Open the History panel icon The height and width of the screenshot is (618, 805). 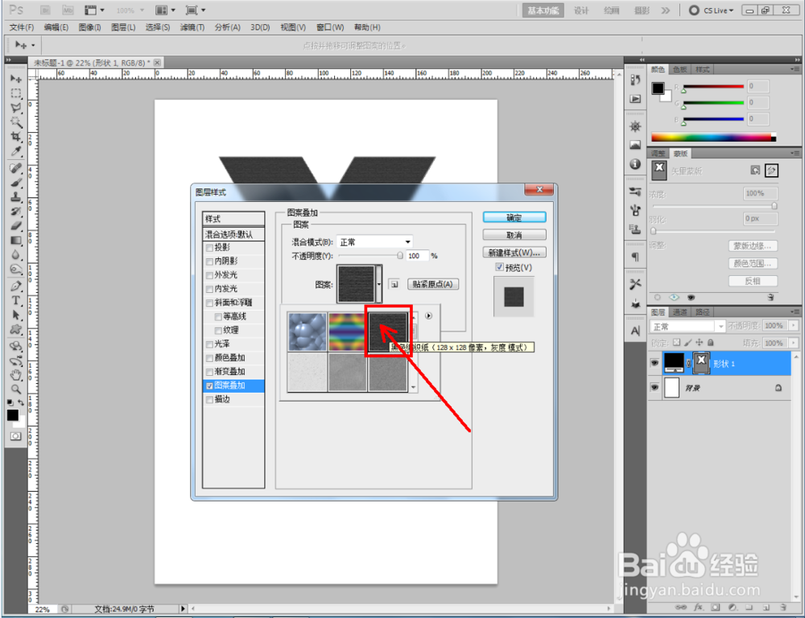[635, 80]
